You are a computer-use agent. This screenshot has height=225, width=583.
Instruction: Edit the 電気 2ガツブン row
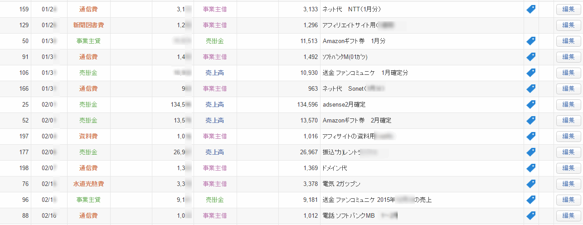coord(568,184)
